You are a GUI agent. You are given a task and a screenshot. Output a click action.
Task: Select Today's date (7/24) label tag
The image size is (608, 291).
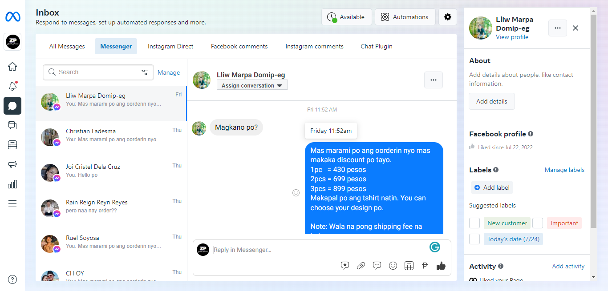pos(513,239)
